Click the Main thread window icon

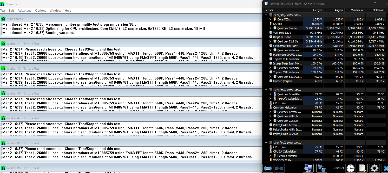[3, 19]
